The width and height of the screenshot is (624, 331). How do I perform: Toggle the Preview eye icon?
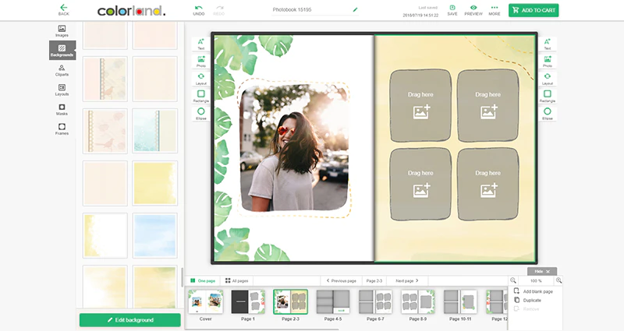[473, 8]
